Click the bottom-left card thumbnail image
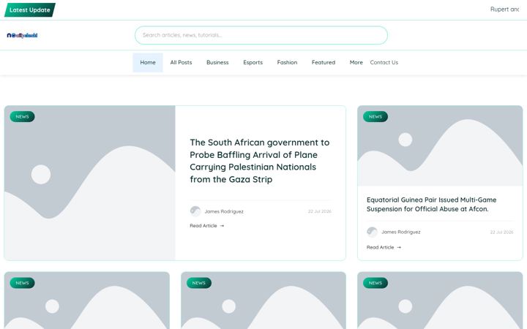 click(x=86, y=300)
